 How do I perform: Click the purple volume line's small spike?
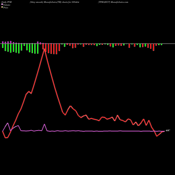tap(44, 124)
